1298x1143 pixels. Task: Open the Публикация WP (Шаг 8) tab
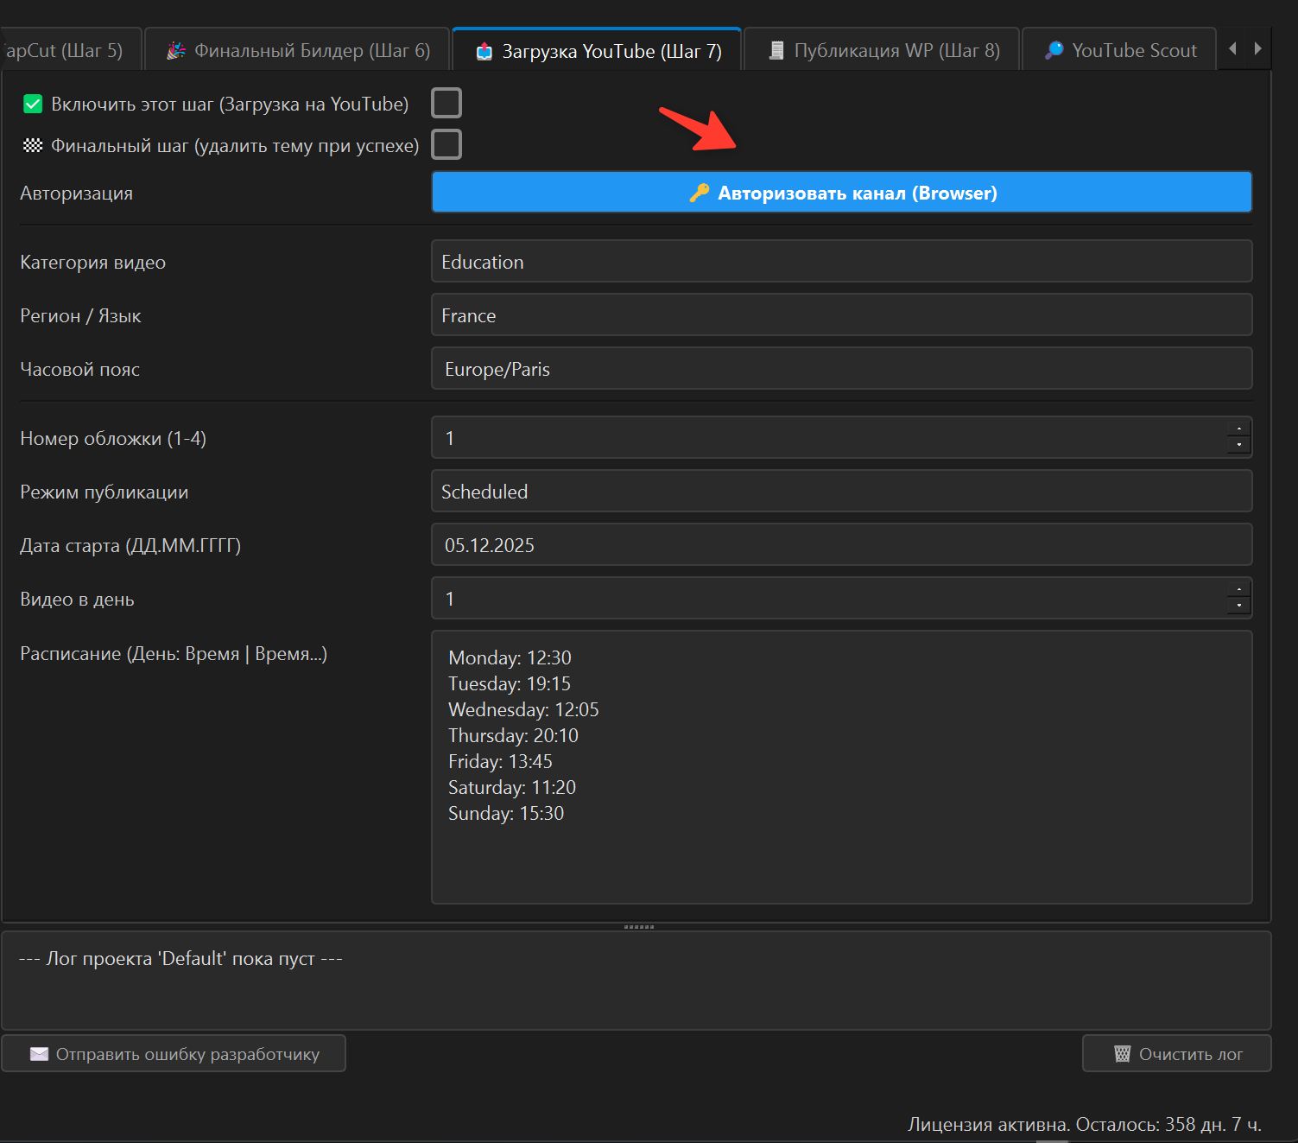coord(882,50)
